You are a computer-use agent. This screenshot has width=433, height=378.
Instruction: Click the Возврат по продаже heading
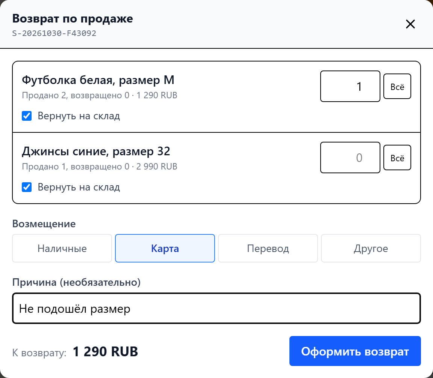click(x=73, y=18)
